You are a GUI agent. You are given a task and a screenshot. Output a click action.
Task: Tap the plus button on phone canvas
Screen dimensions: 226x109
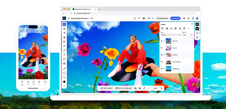pos(45,76)
